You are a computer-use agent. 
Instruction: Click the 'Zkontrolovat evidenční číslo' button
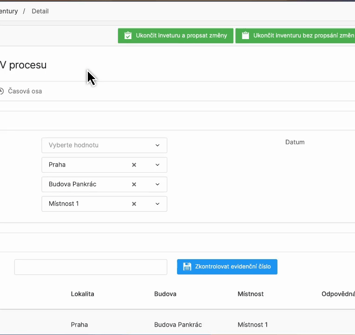point(227,267)
